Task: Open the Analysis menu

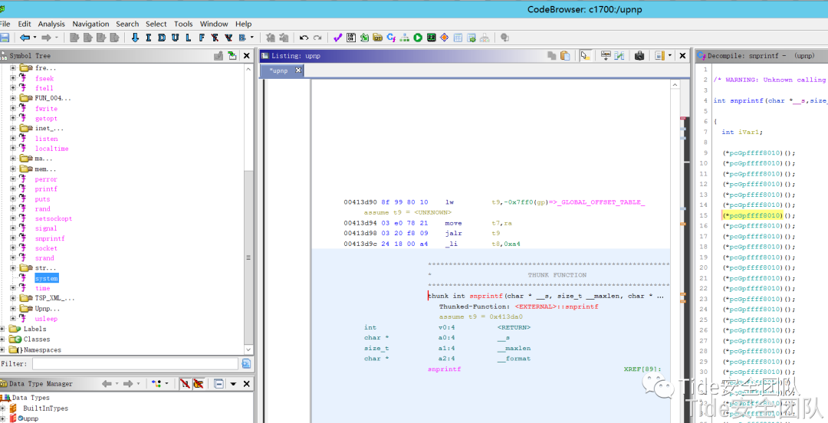Action: tap(51, 24)
